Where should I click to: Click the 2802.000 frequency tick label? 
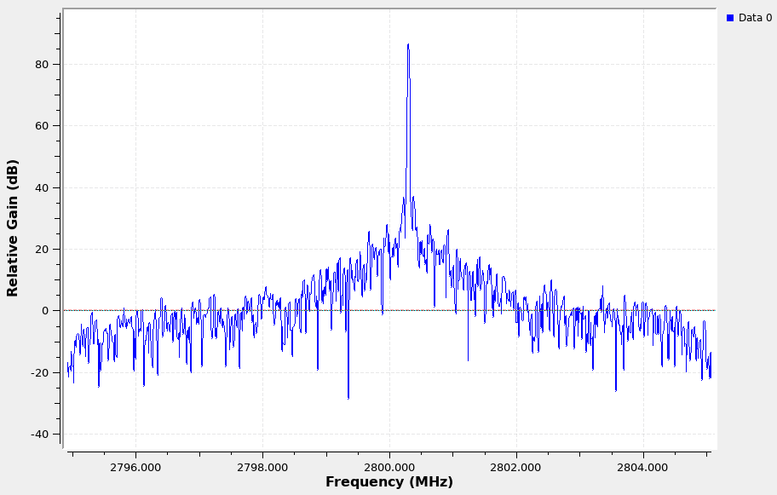516,467
